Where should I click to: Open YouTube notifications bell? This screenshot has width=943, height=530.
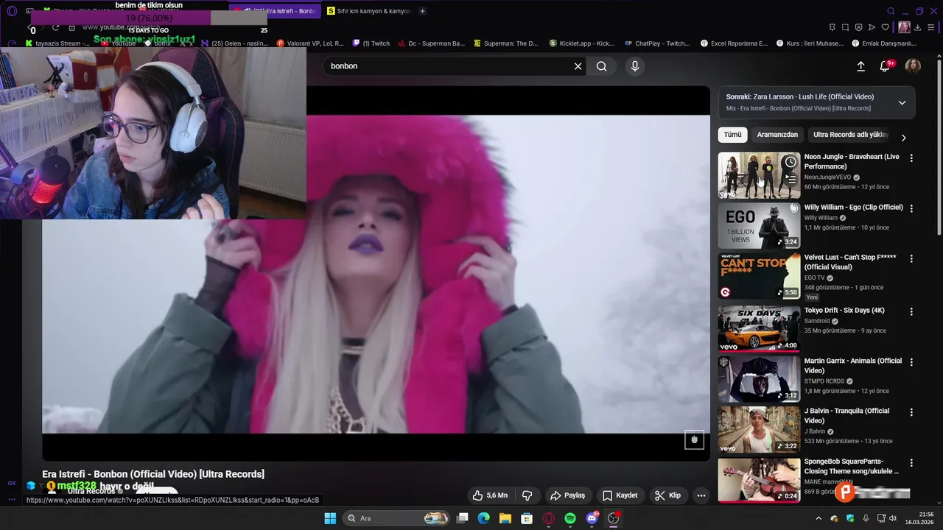click(885, 66)
